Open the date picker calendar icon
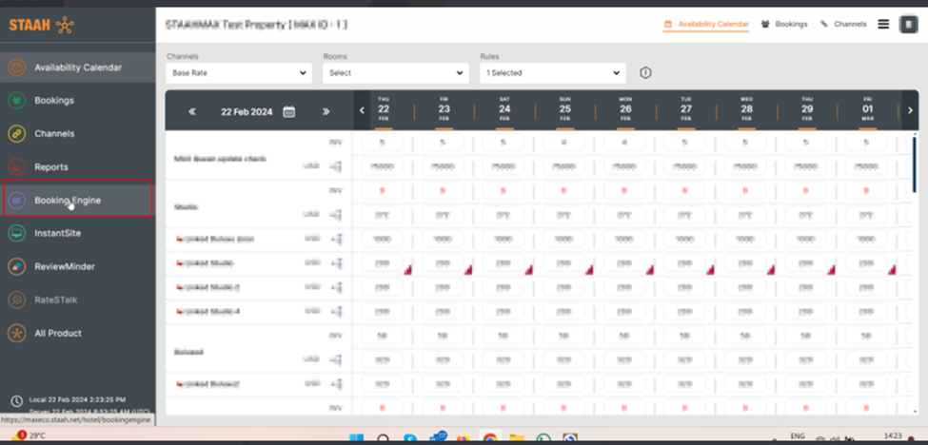Viewport: 928px width, 445px height. (289, 111)
